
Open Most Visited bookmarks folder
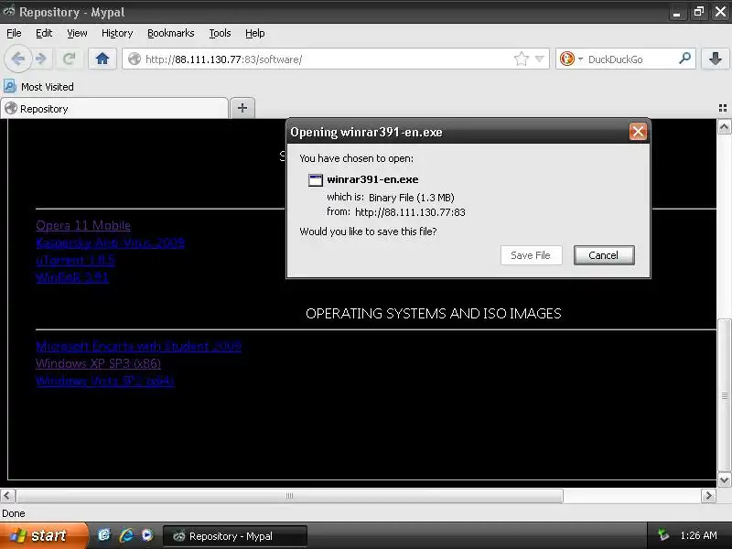pyautogui.click(x=38, y=87)
